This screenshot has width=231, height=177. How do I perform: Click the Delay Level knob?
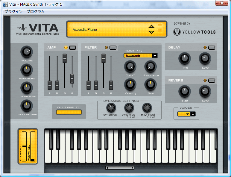point(205,58)
